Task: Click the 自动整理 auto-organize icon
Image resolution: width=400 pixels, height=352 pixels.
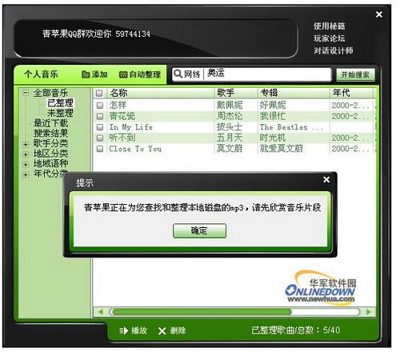Action: 123,74
